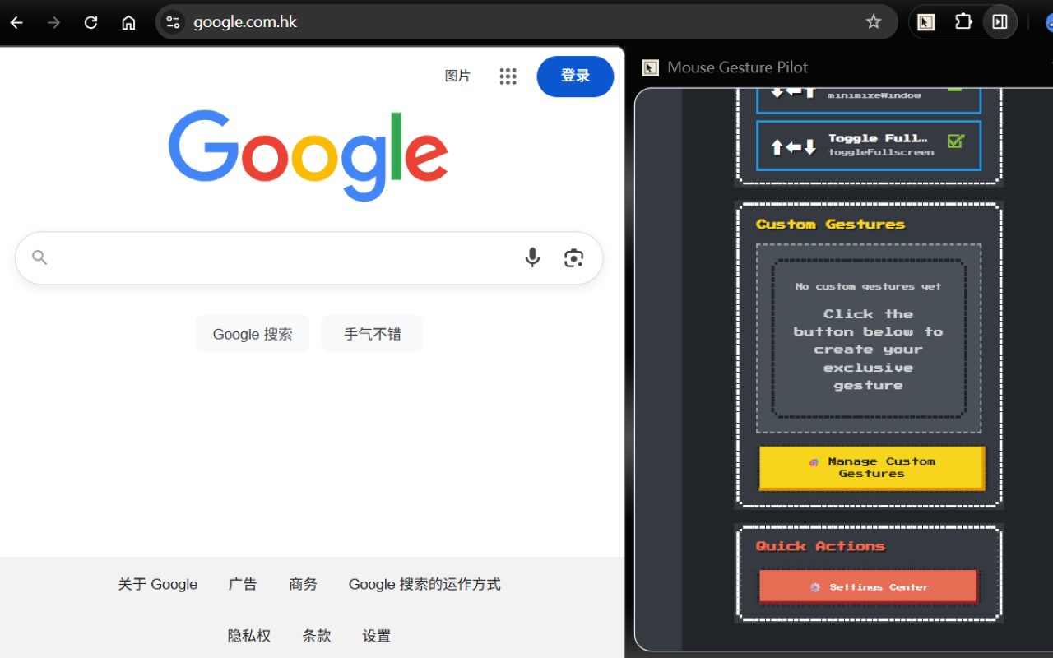The width and height of the screenshot is (1053, 658).
Task: Open Manage Custom Gestures
Action: click(x=871, y=467)
